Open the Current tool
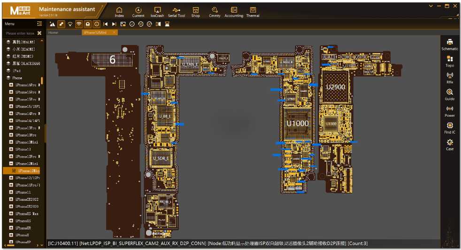 [x=138, y=12]
